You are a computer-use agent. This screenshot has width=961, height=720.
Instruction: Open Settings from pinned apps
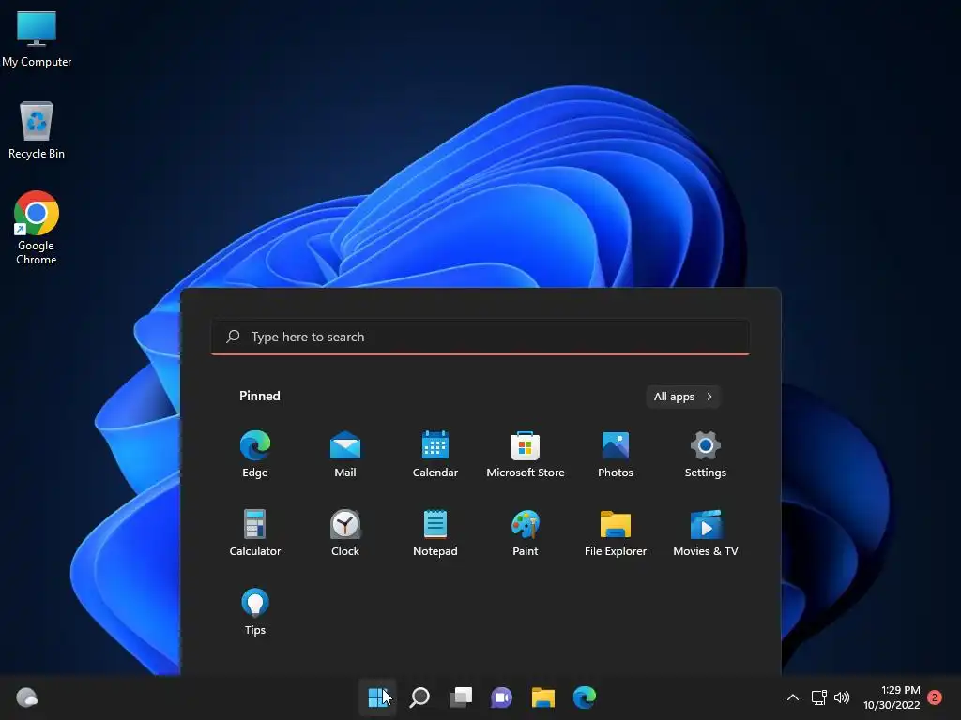pos(706,455)
